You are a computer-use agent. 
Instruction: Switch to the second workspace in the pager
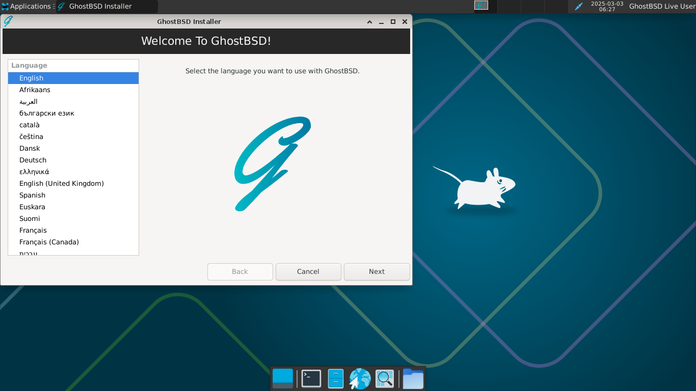pos(508,7)
